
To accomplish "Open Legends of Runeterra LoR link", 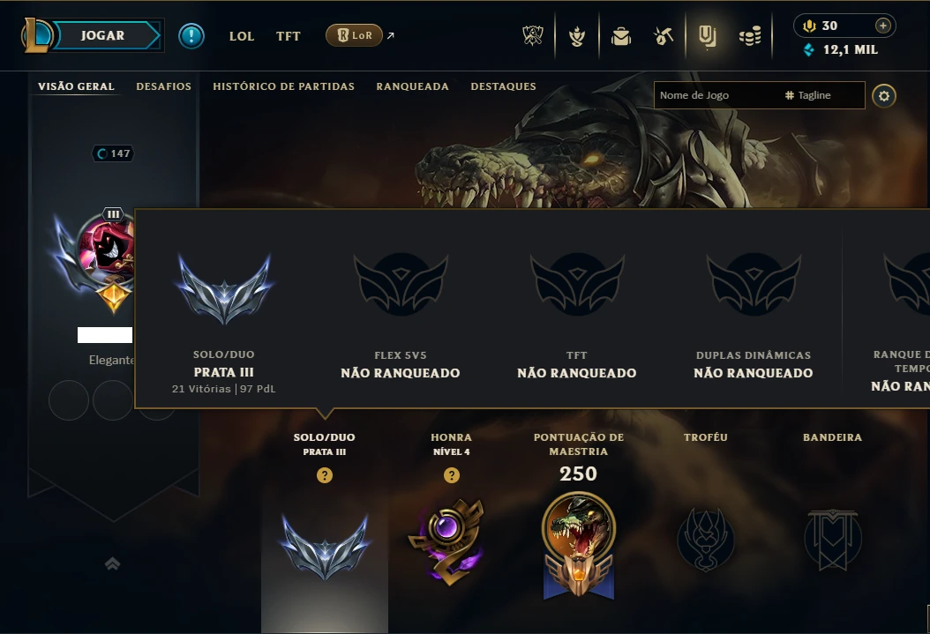I will 354,35.
